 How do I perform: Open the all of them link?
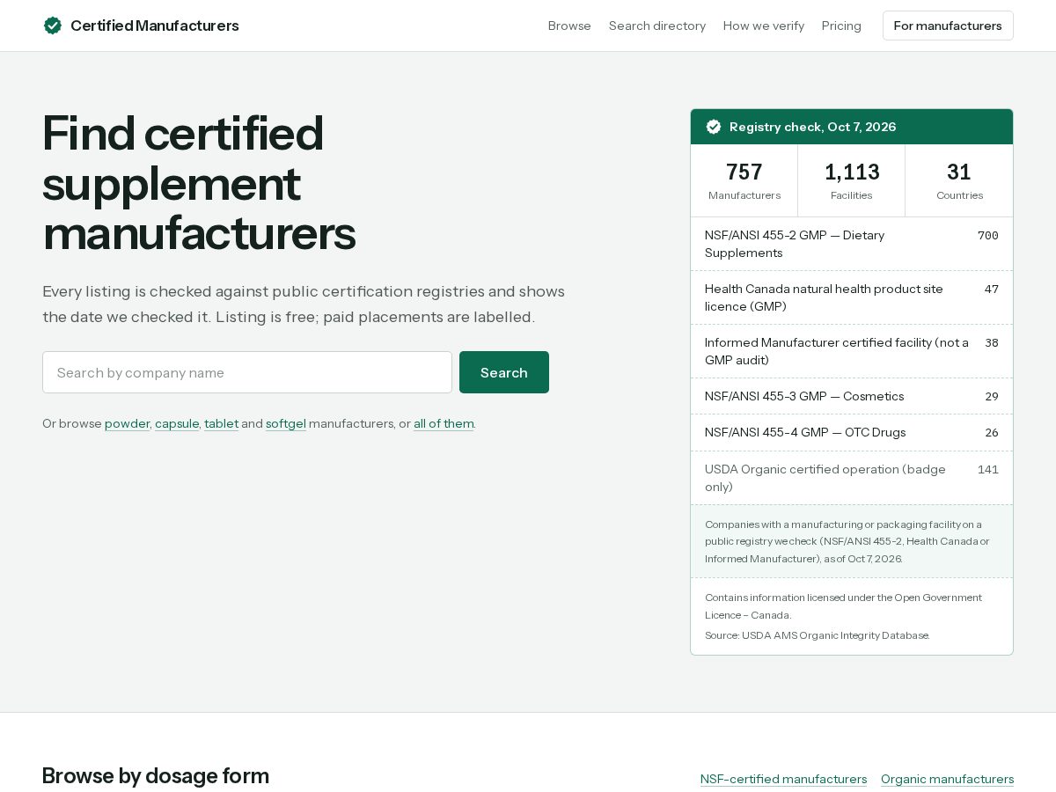point(444,423)
